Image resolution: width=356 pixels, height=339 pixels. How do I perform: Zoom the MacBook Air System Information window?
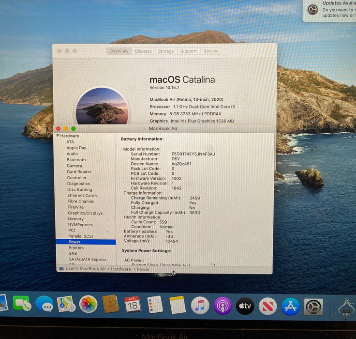74,129
